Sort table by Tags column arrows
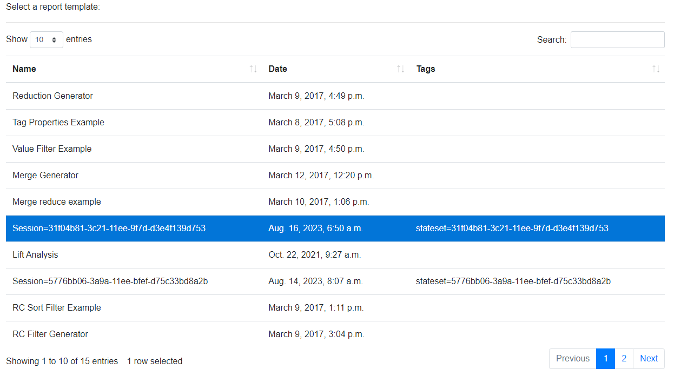 (656, 69)
